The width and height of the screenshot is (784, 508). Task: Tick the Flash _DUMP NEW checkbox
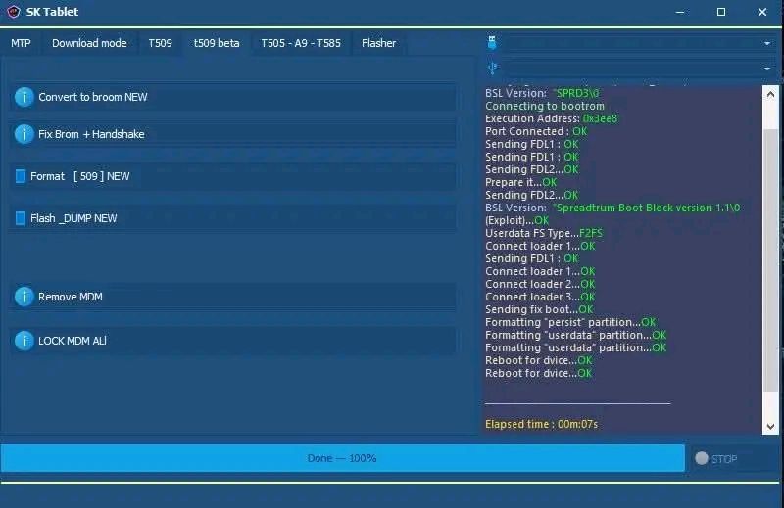coord(21,218)
